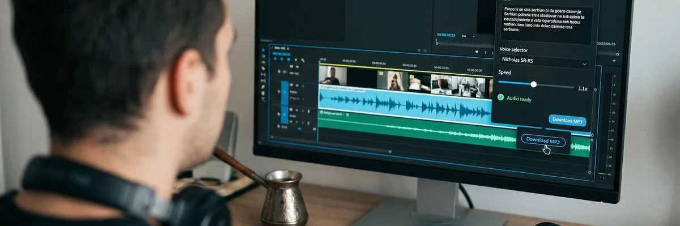
Task: Select the Type tool in toolbar
Action: (263, 99)
